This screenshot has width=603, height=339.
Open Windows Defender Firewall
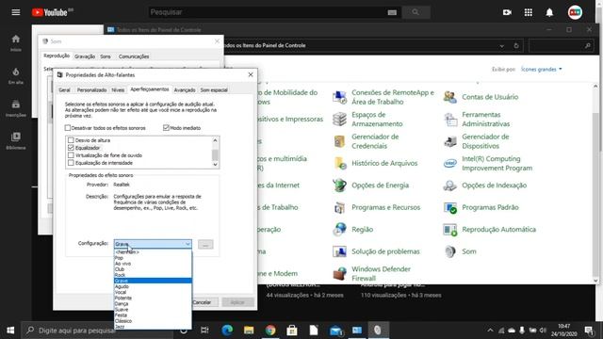tap(372, 274)
